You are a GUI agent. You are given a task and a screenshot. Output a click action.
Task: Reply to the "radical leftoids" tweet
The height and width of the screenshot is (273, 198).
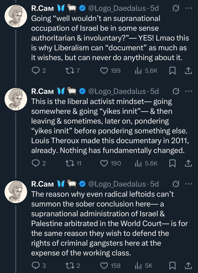coord(36,265)
